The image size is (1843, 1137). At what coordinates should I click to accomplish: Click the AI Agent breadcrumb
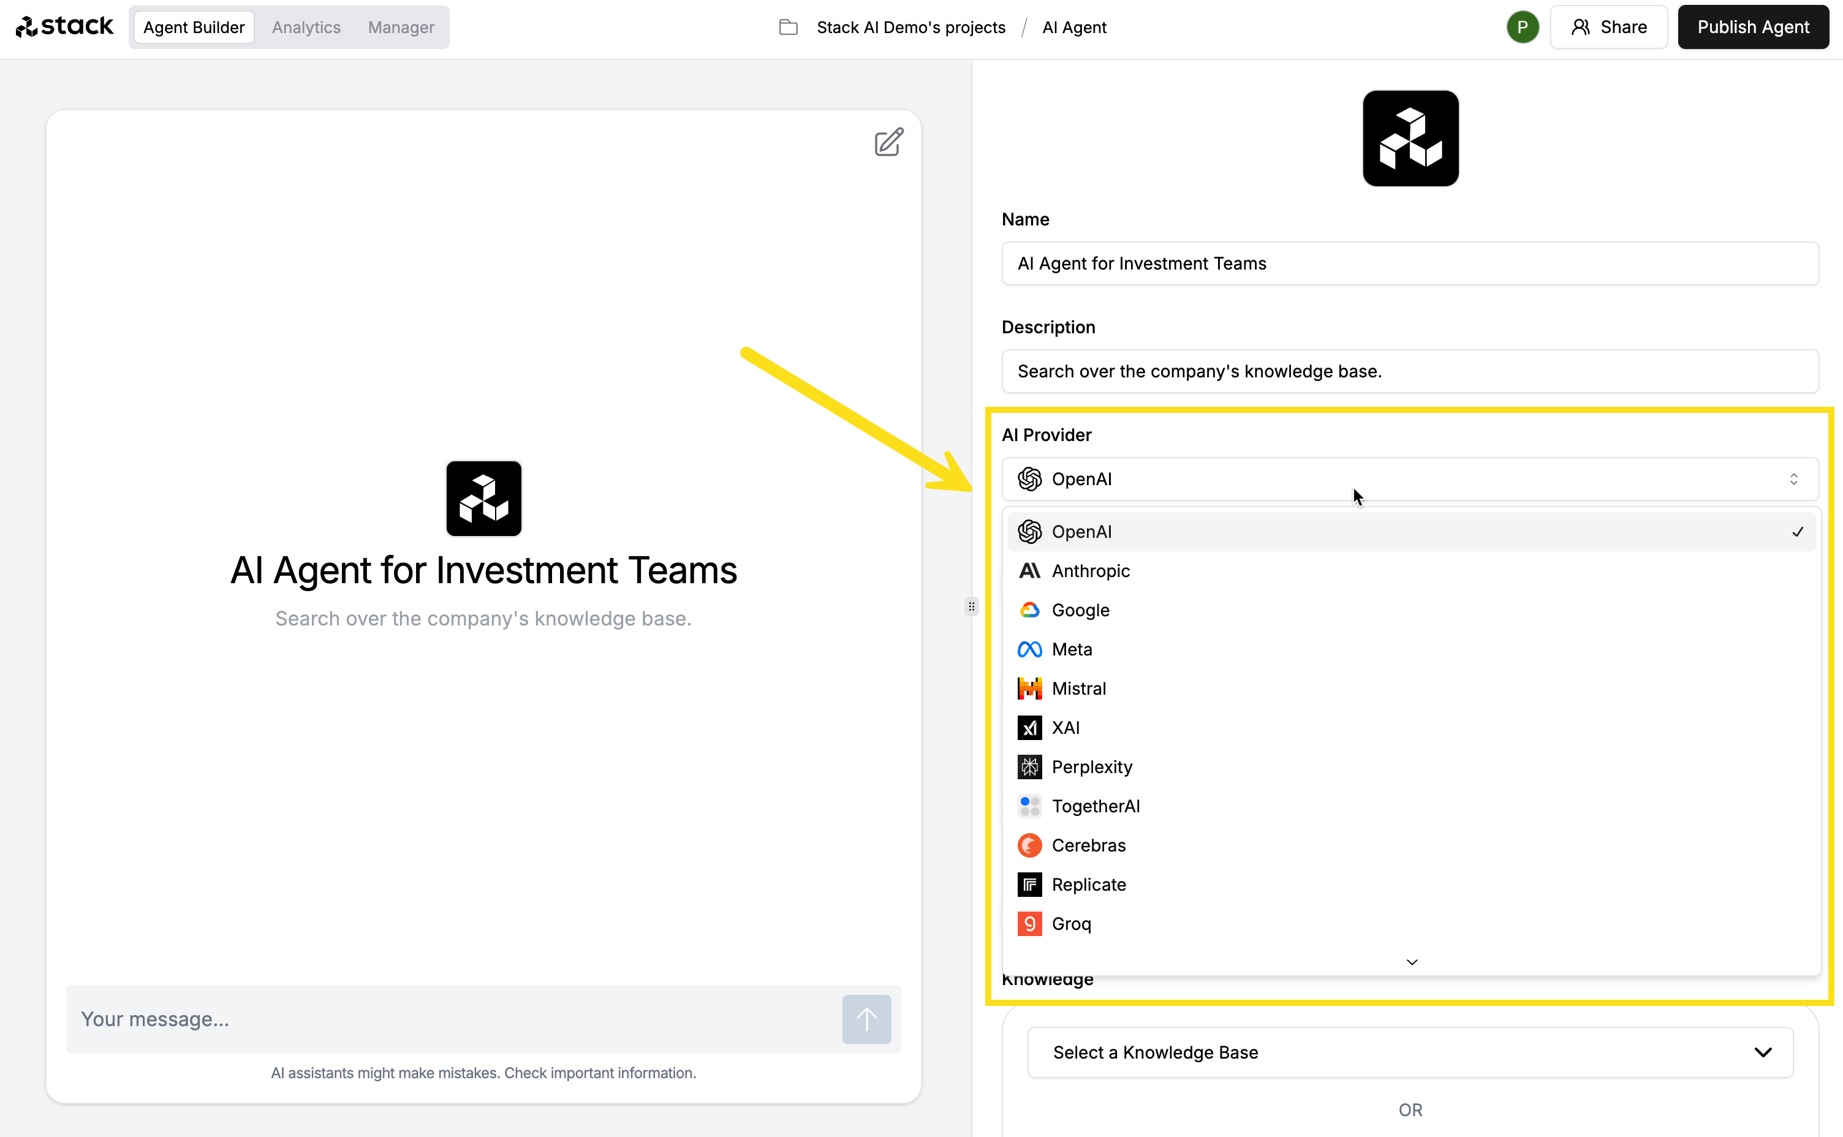pos(1074,27)
